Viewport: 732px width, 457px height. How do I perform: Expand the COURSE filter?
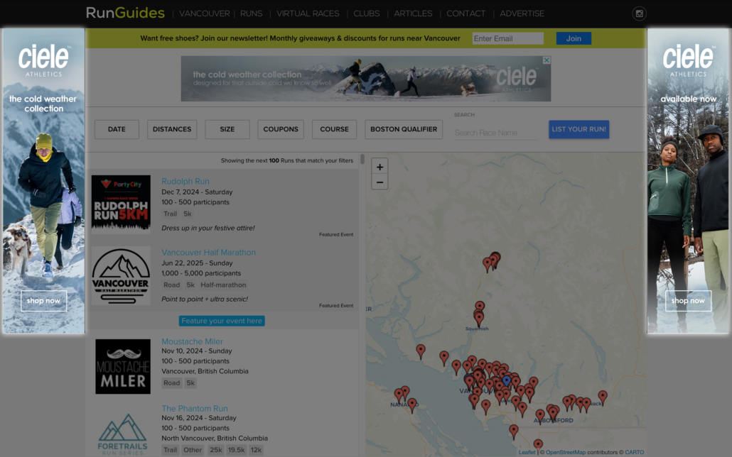tap(334, 129)
